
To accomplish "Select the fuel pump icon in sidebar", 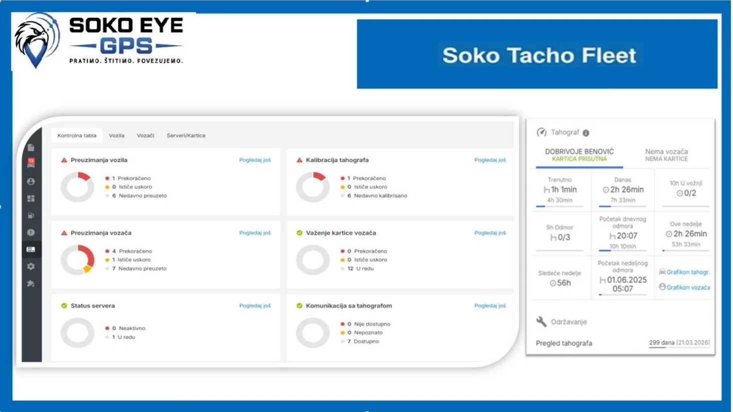I will point(31,215).
